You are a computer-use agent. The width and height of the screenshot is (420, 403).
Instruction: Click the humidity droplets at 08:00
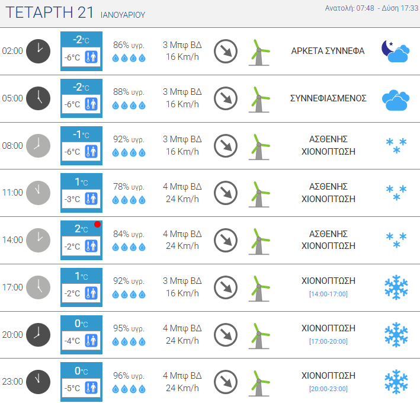tap(129, 153)
